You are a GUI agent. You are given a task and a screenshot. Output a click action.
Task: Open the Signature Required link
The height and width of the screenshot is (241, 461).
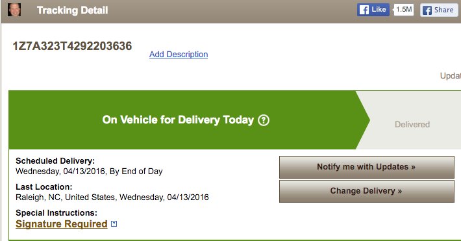(62, 224)
